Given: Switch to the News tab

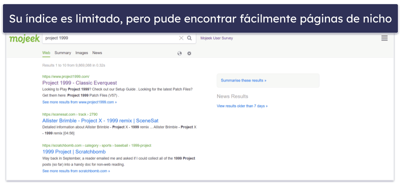Looking at the screenshot, I should pos(97,53).
